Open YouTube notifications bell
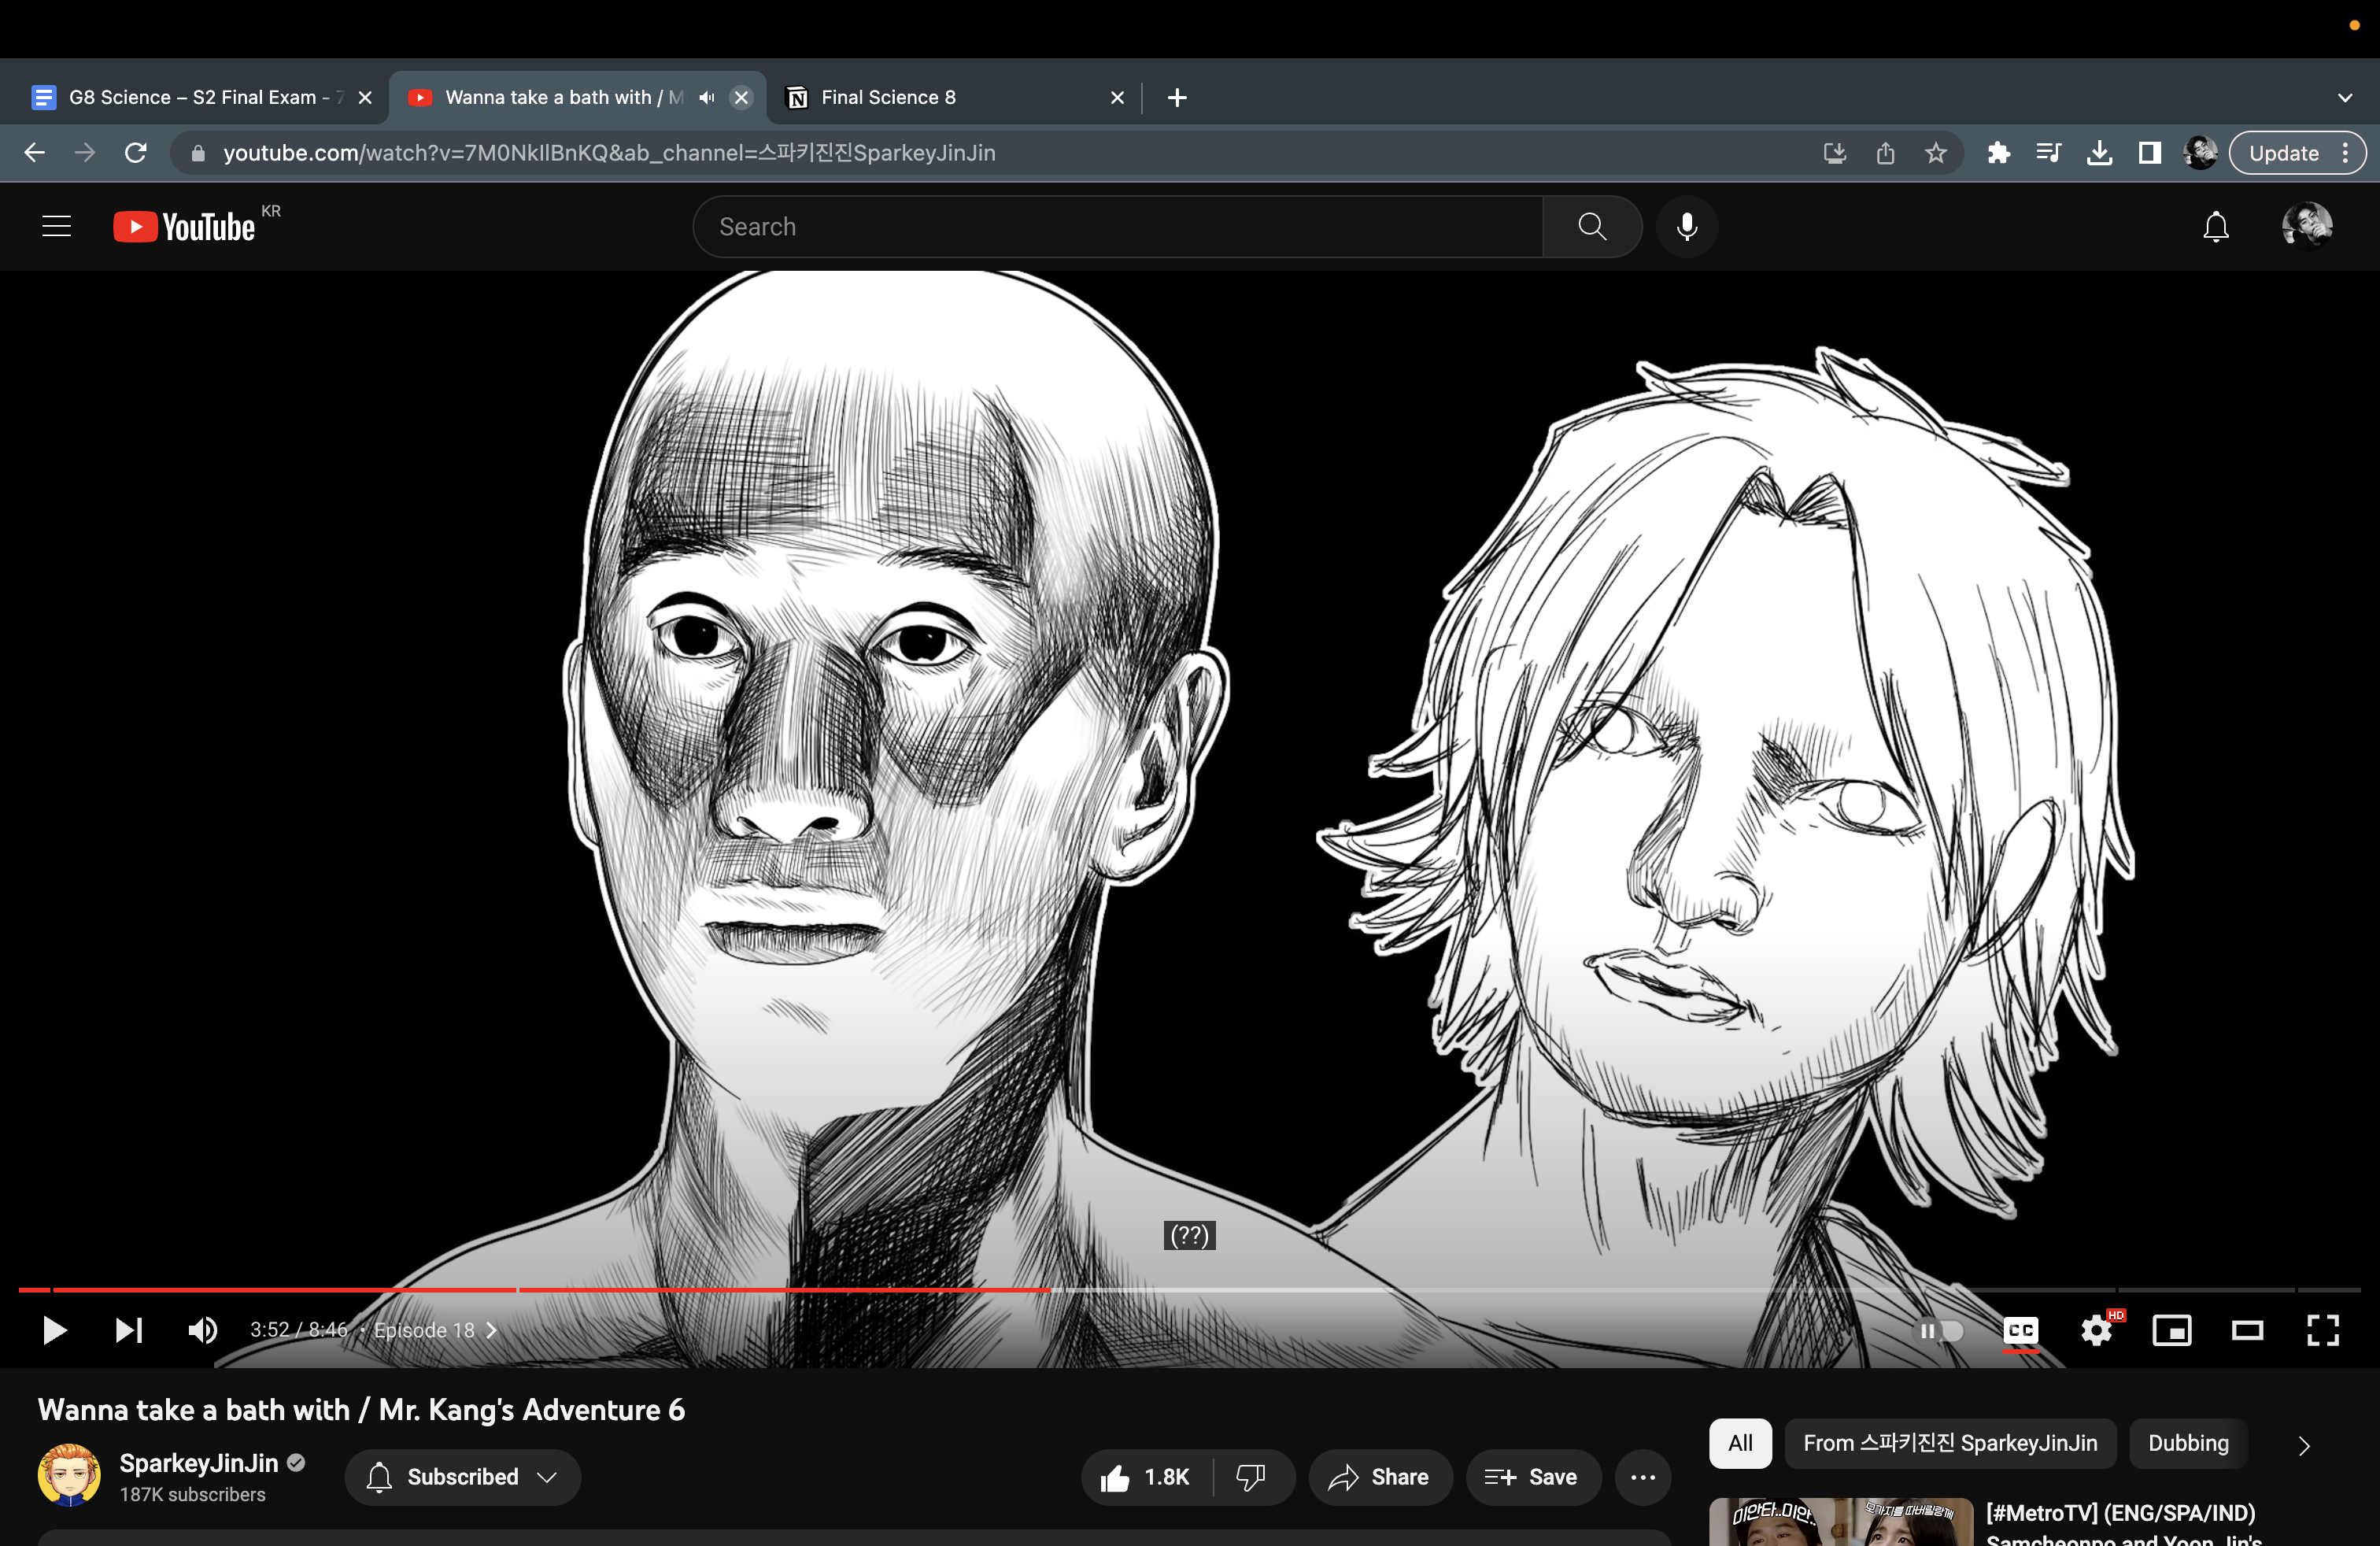Viewport: 2380px width, 1546px height. pyautogui.click(x=2215, y=227)
